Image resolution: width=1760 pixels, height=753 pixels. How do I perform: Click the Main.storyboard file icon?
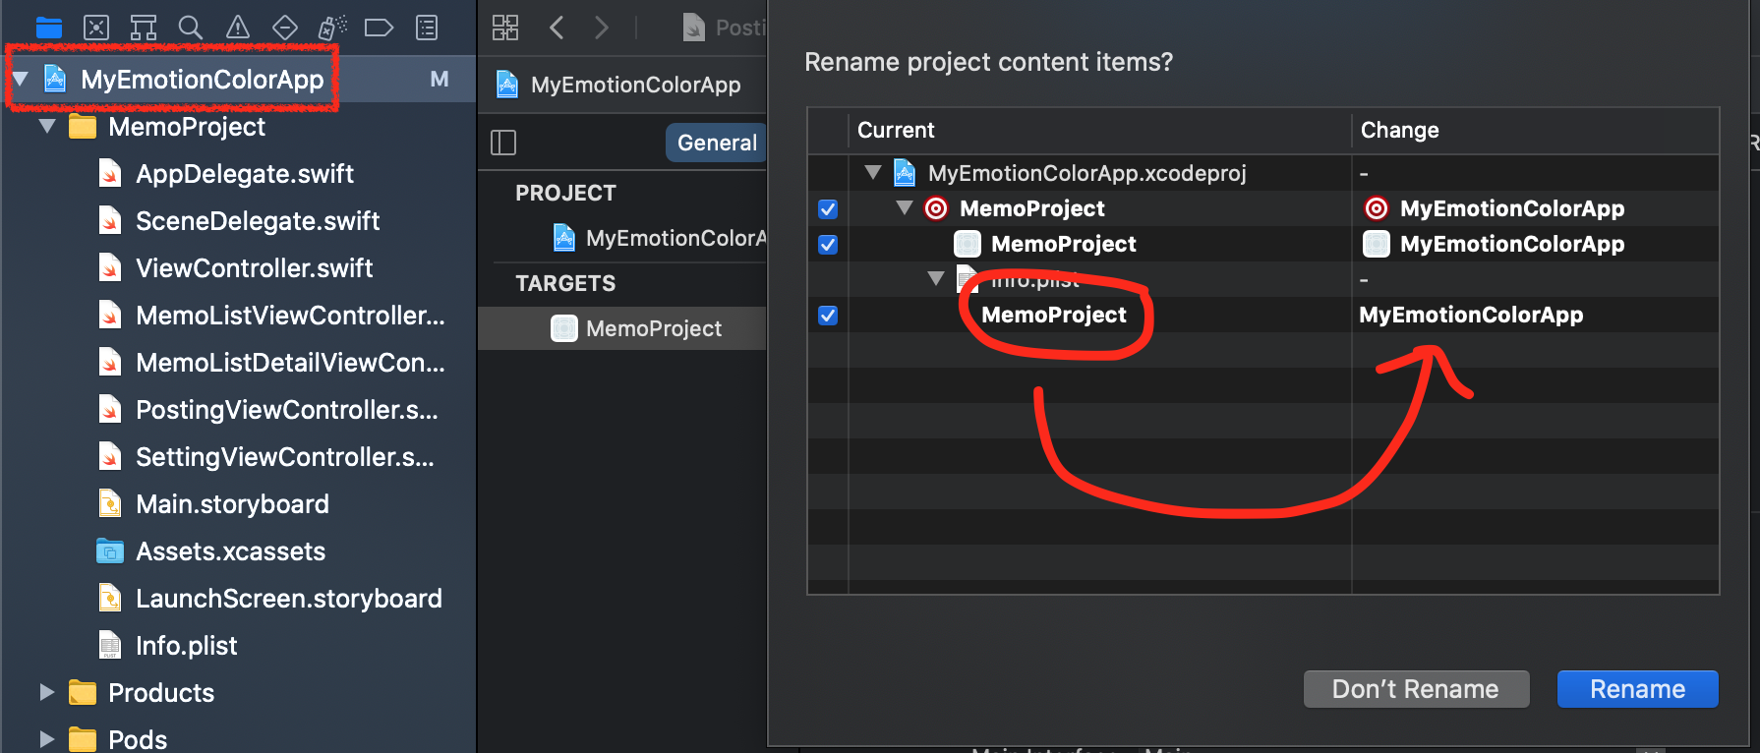click(x=110, y=504)
